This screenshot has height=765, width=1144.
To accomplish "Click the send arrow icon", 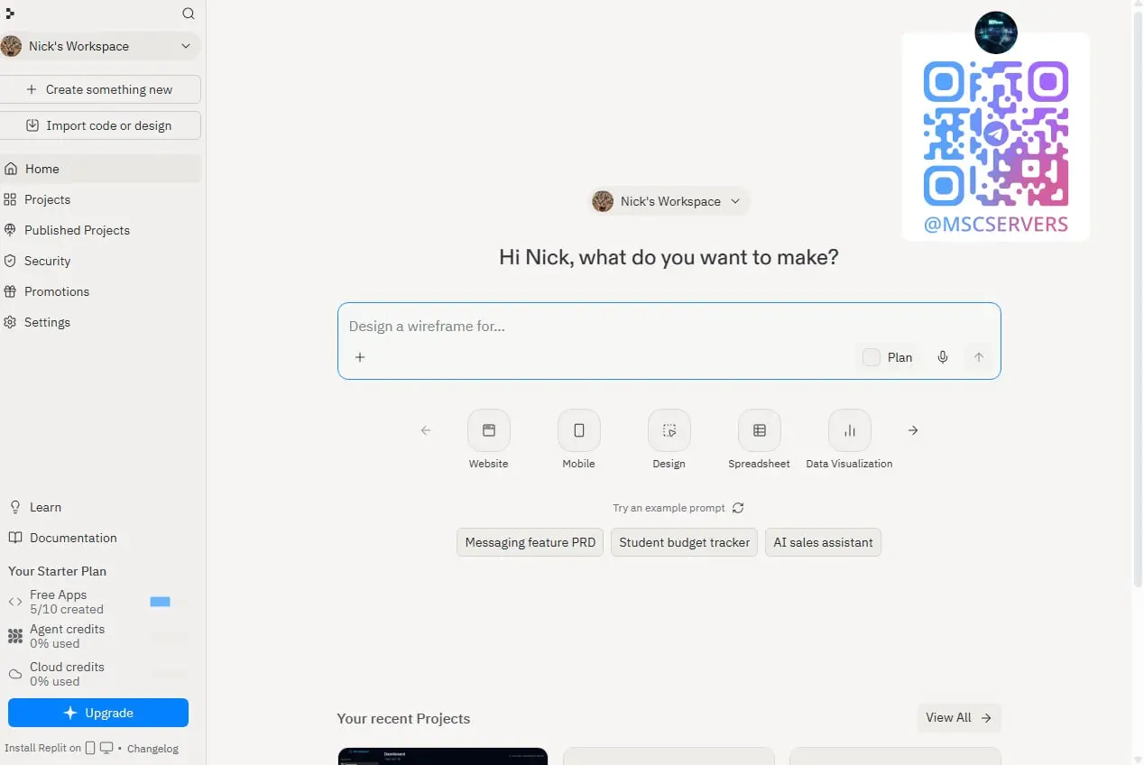I will (x=979, y=357).
